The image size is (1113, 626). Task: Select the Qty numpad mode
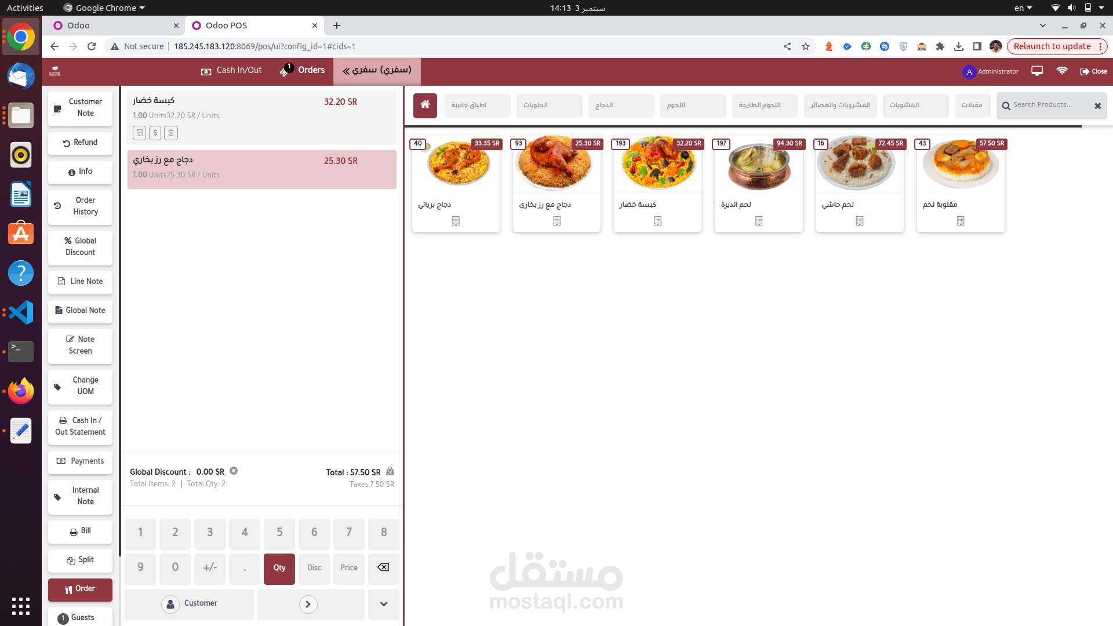tap(279, 568)
